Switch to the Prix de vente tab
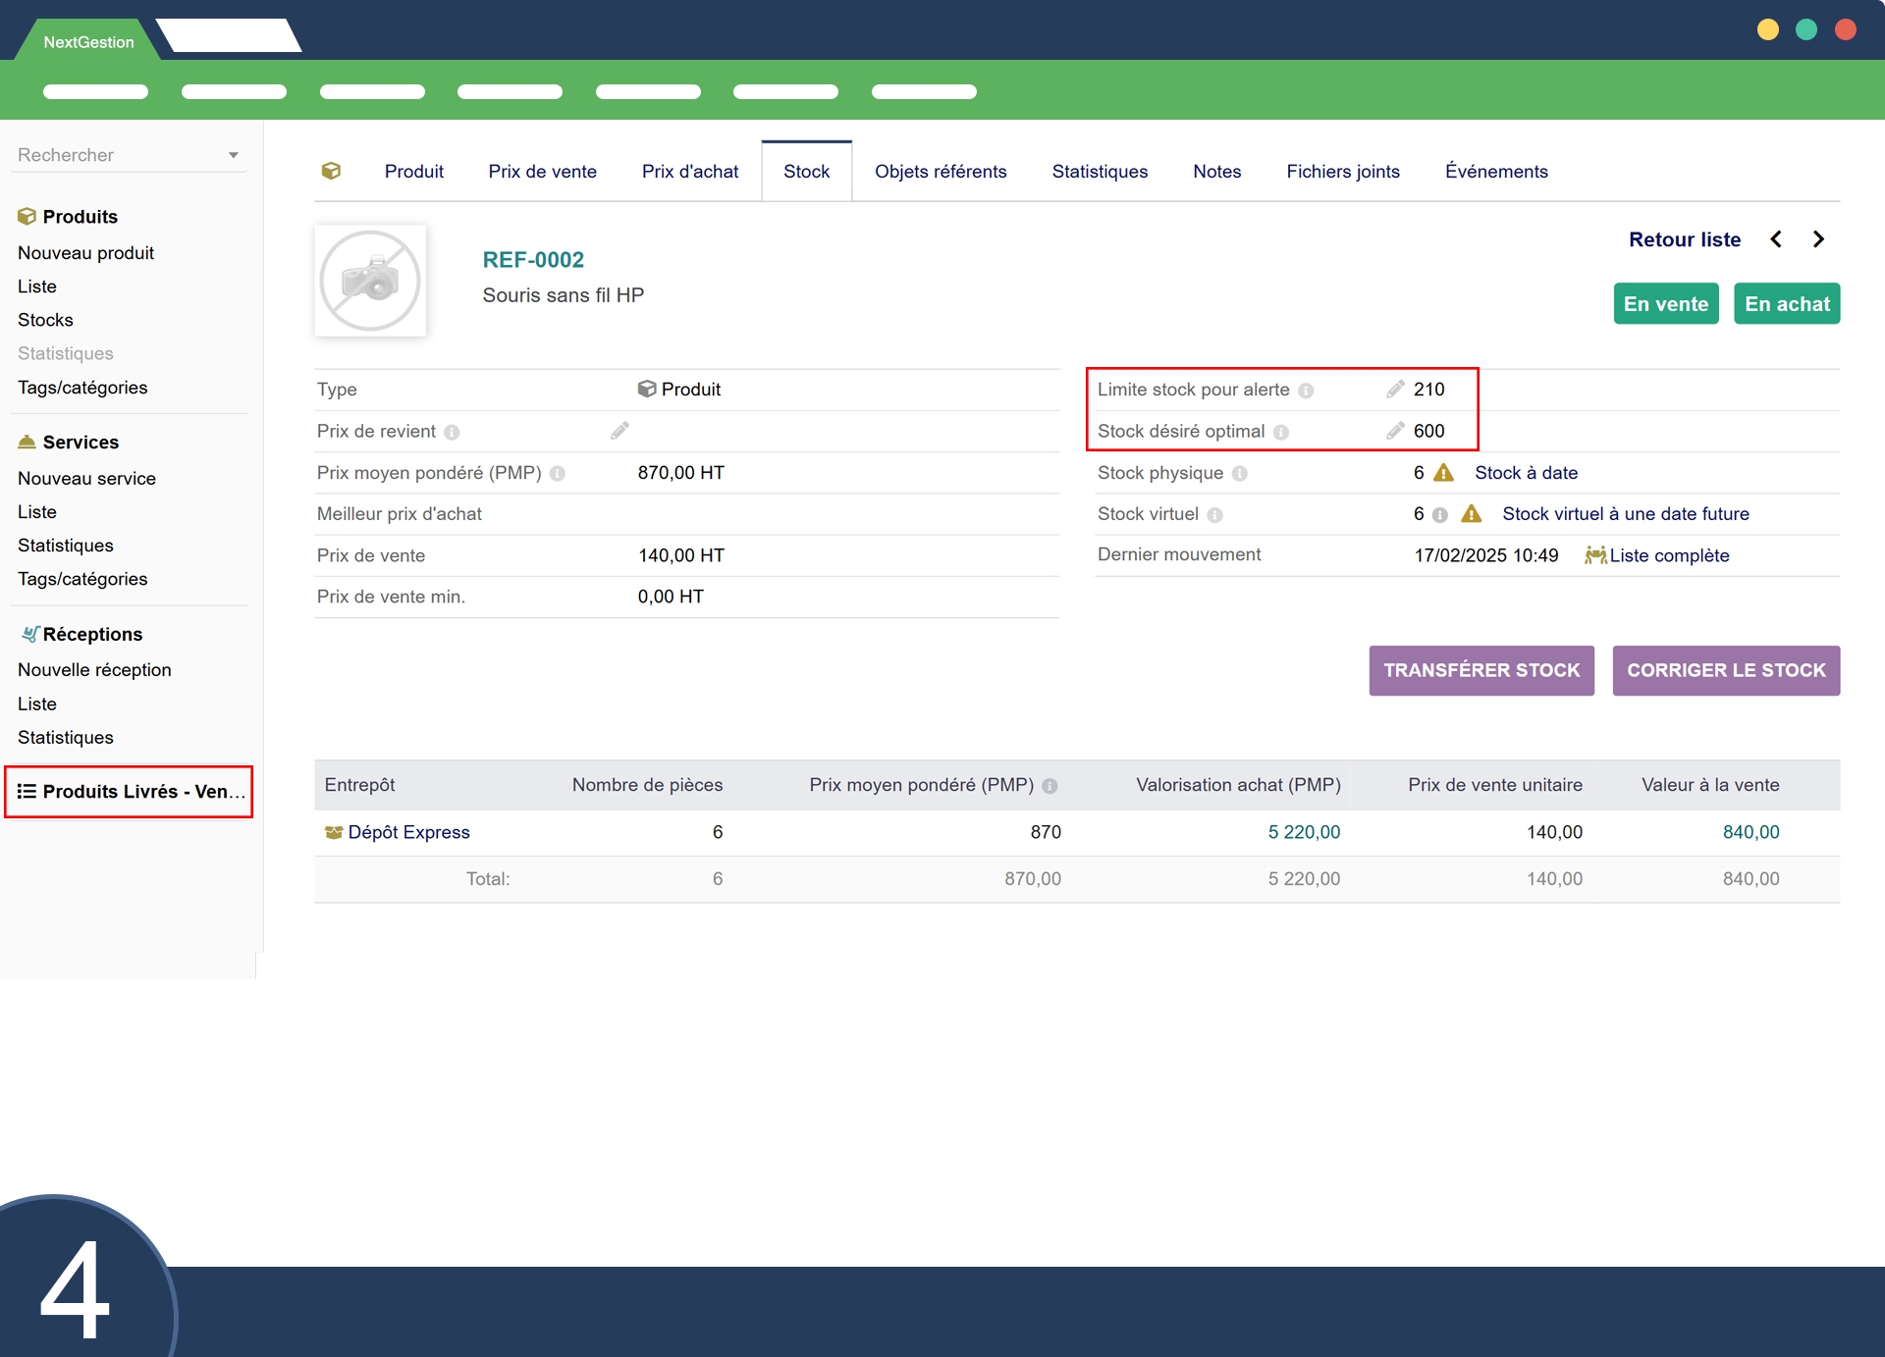This screenshot has height=1357, width=1885. pyautogui.click(x=542, y=172)
